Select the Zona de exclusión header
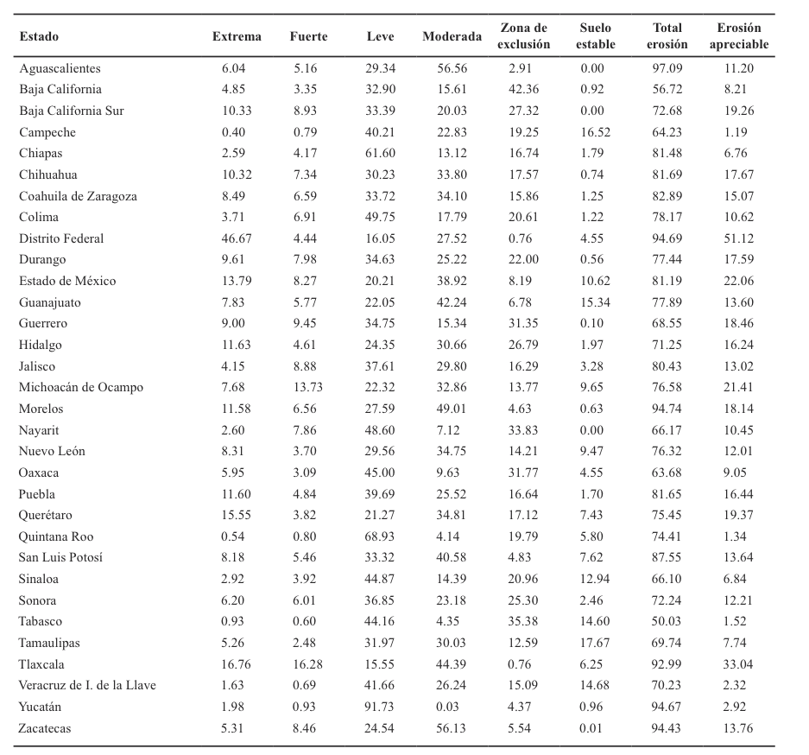 click(x=523, y=36)
